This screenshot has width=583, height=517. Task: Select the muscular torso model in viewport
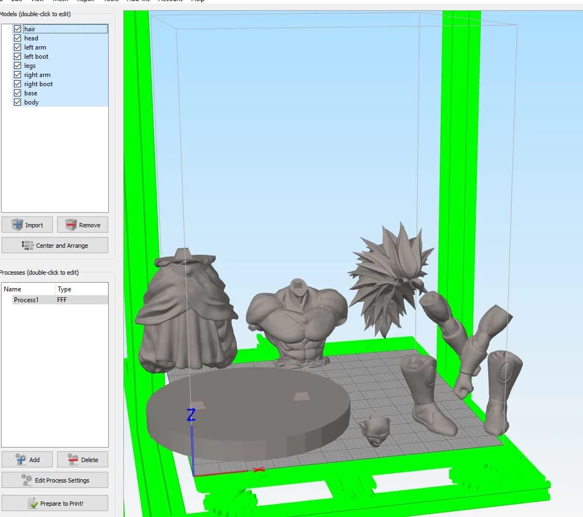coord(297,323)
